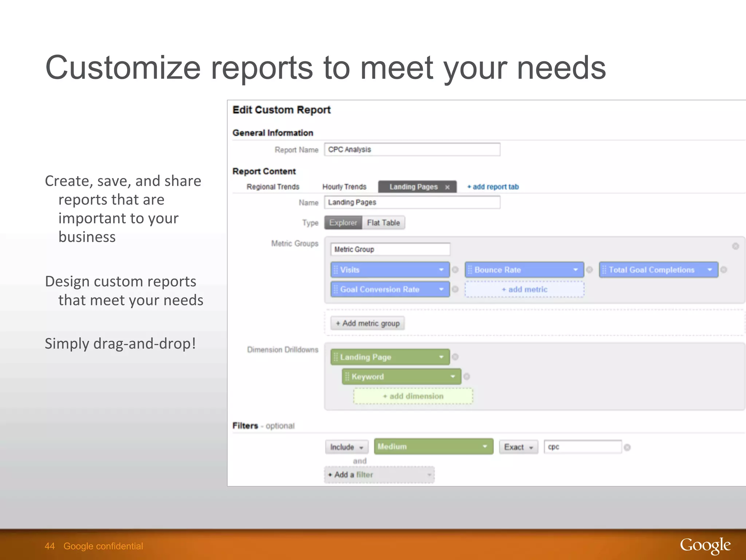The image size is (746, 560).
Task: Open the Total Goal Completions dropdown
Action: coord(710,270)
